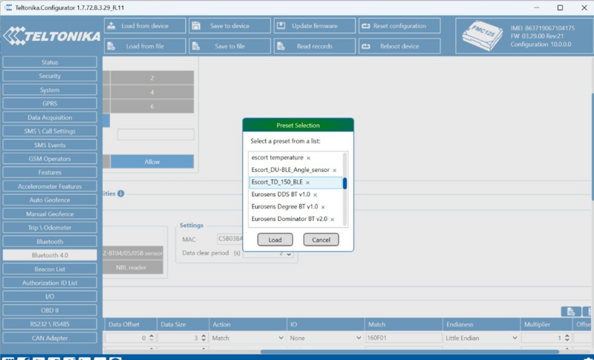594x360 pixels.
Task: Open Trip \ Odometer settings
Action: point(50,228)
